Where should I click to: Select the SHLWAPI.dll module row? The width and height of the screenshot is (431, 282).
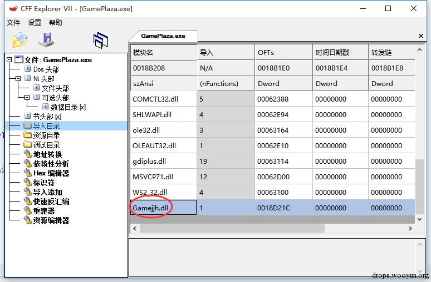point(272,114)
